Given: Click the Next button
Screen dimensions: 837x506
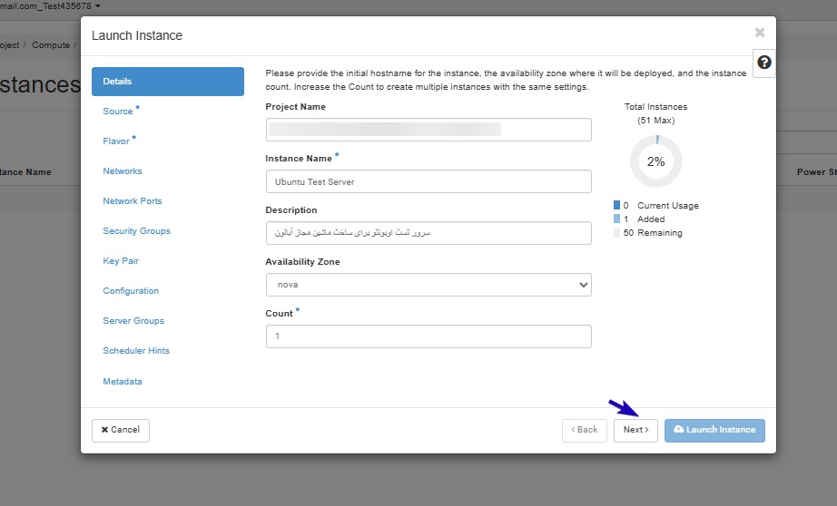Looking at the screenshot, I should click(635, 431).
